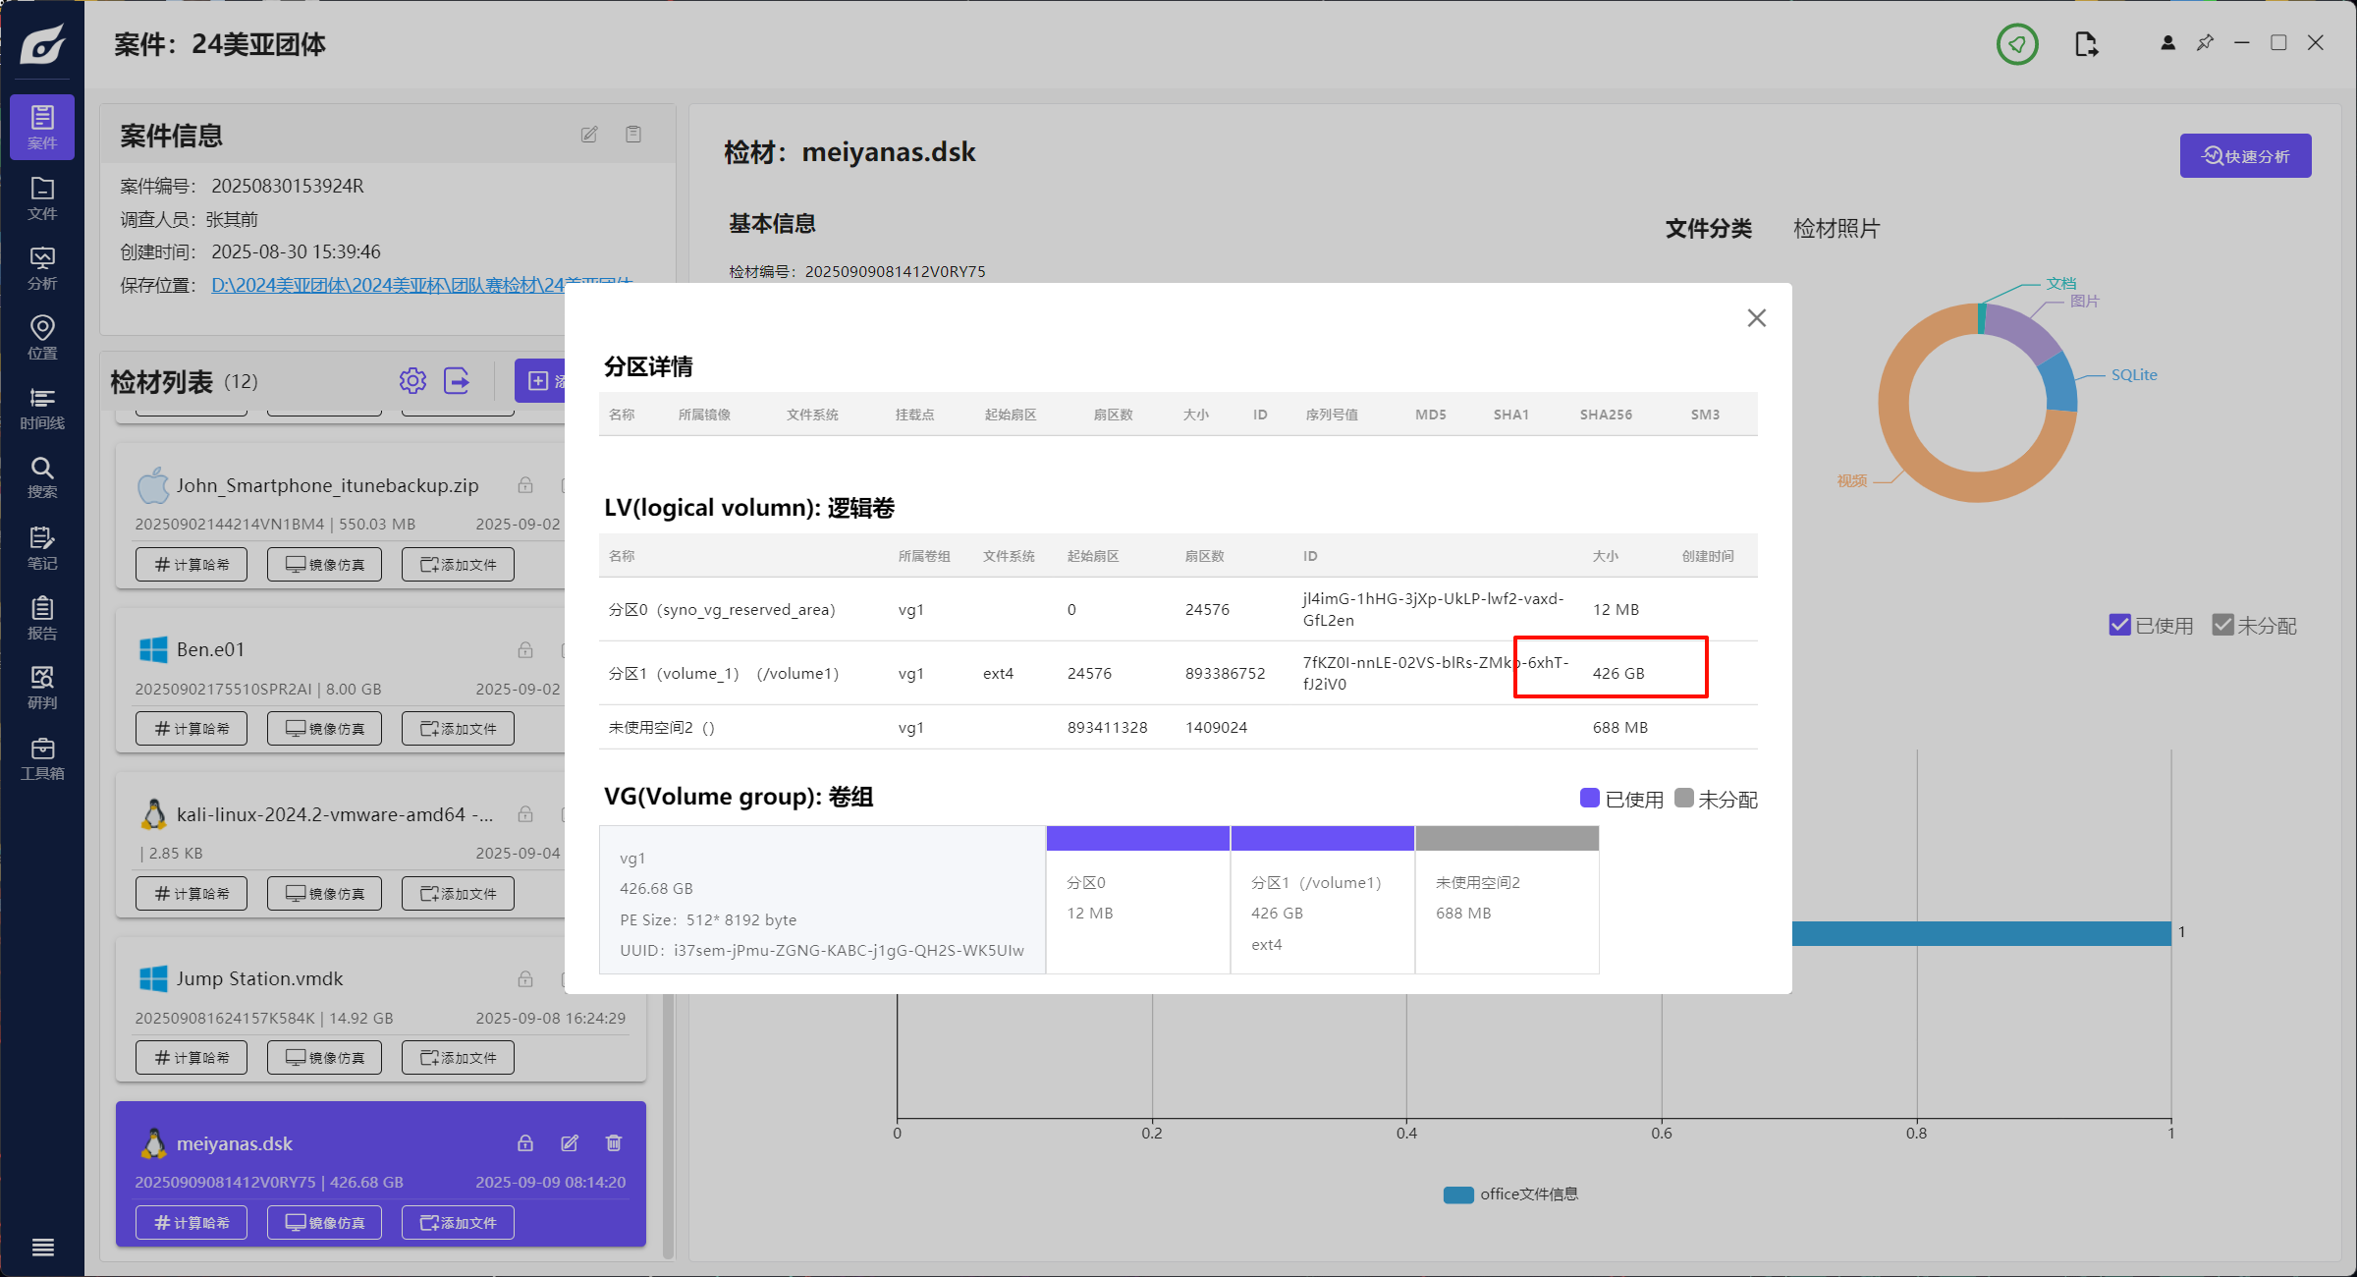This screenshot has width=2357, height=1277.
Task: Toggle the 已使用 checkbox
Action: [2119, 625]
